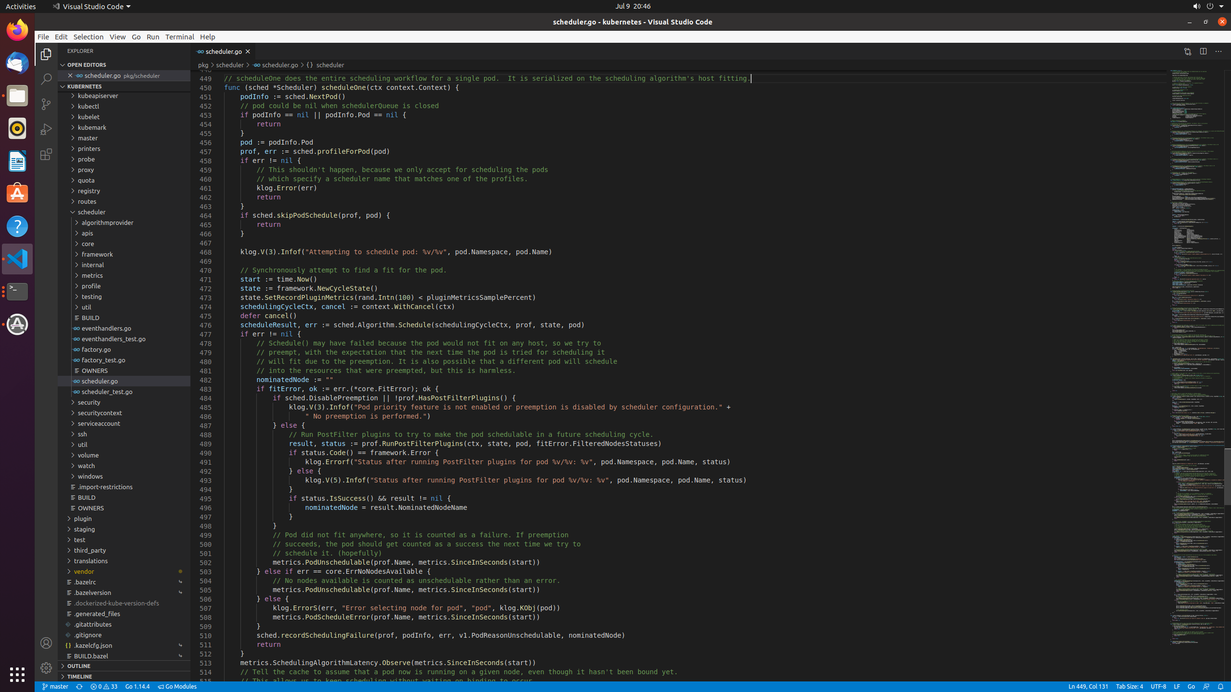Image resolution: width=1231 pixels, height=692 pixels.
Task: Open the Help menu
Action: pos(208,37)
